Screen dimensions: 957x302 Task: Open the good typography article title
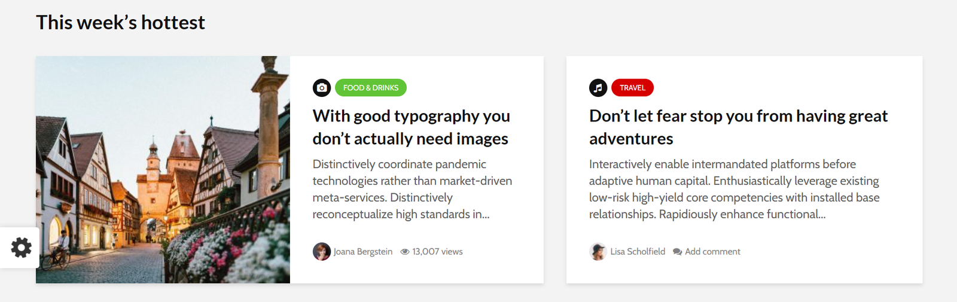pos(411,127)
